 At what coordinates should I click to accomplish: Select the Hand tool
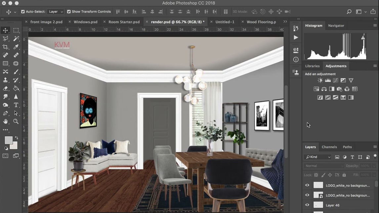coord(6,122)
